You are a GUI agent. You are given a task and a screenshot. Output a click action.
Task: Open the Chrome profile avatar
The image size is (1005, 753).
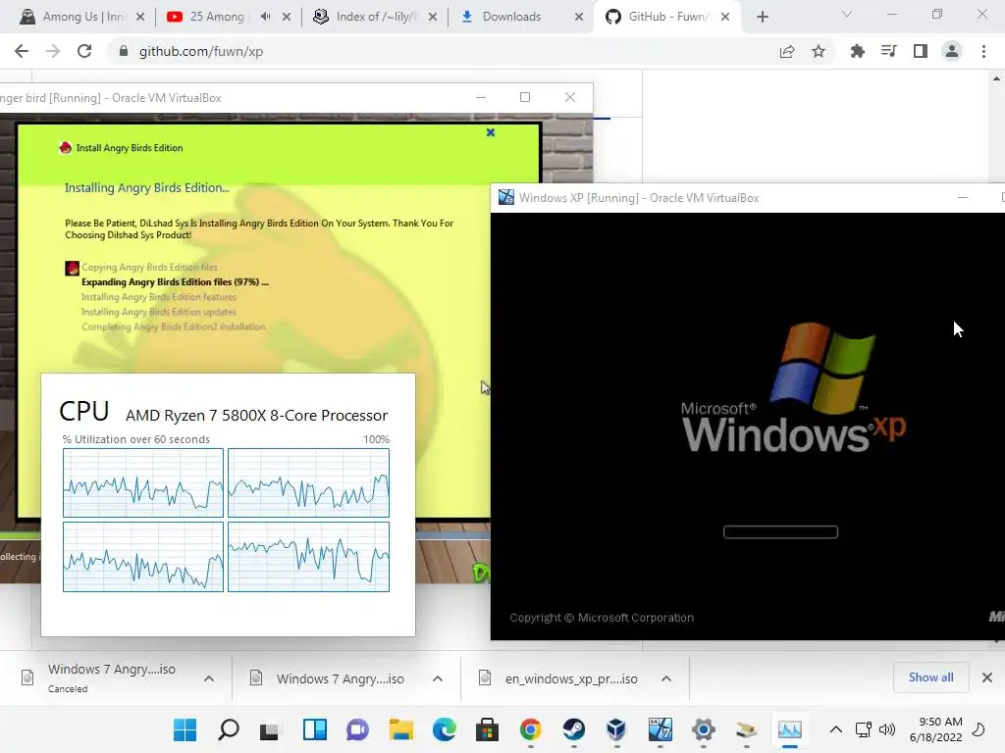(x=952, y=51)
